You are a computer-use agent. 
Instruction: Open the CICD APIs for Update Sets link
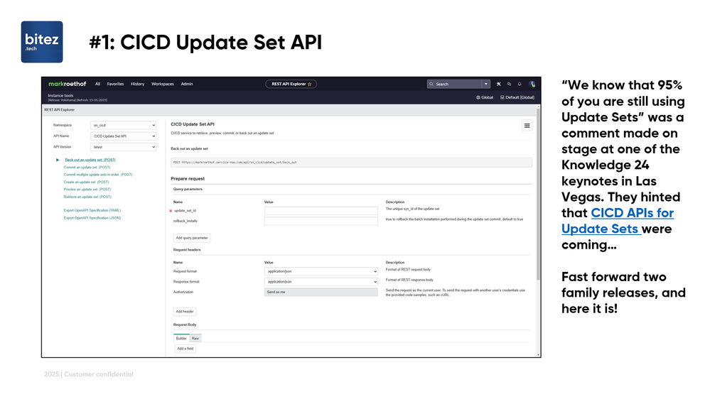618,221
